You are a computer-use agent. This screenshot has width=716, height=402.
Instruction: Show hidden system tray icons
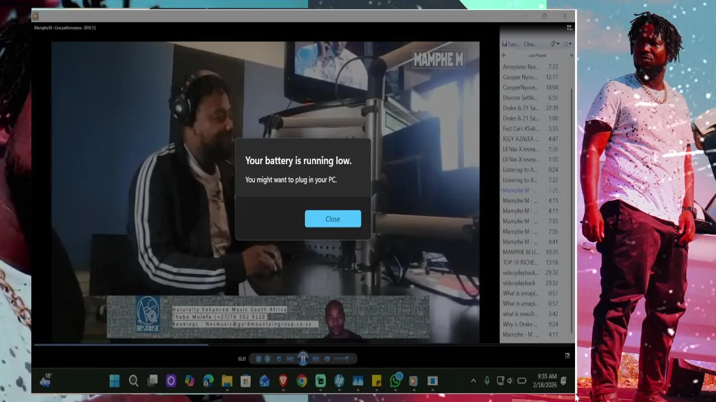(x=473, y=381)
